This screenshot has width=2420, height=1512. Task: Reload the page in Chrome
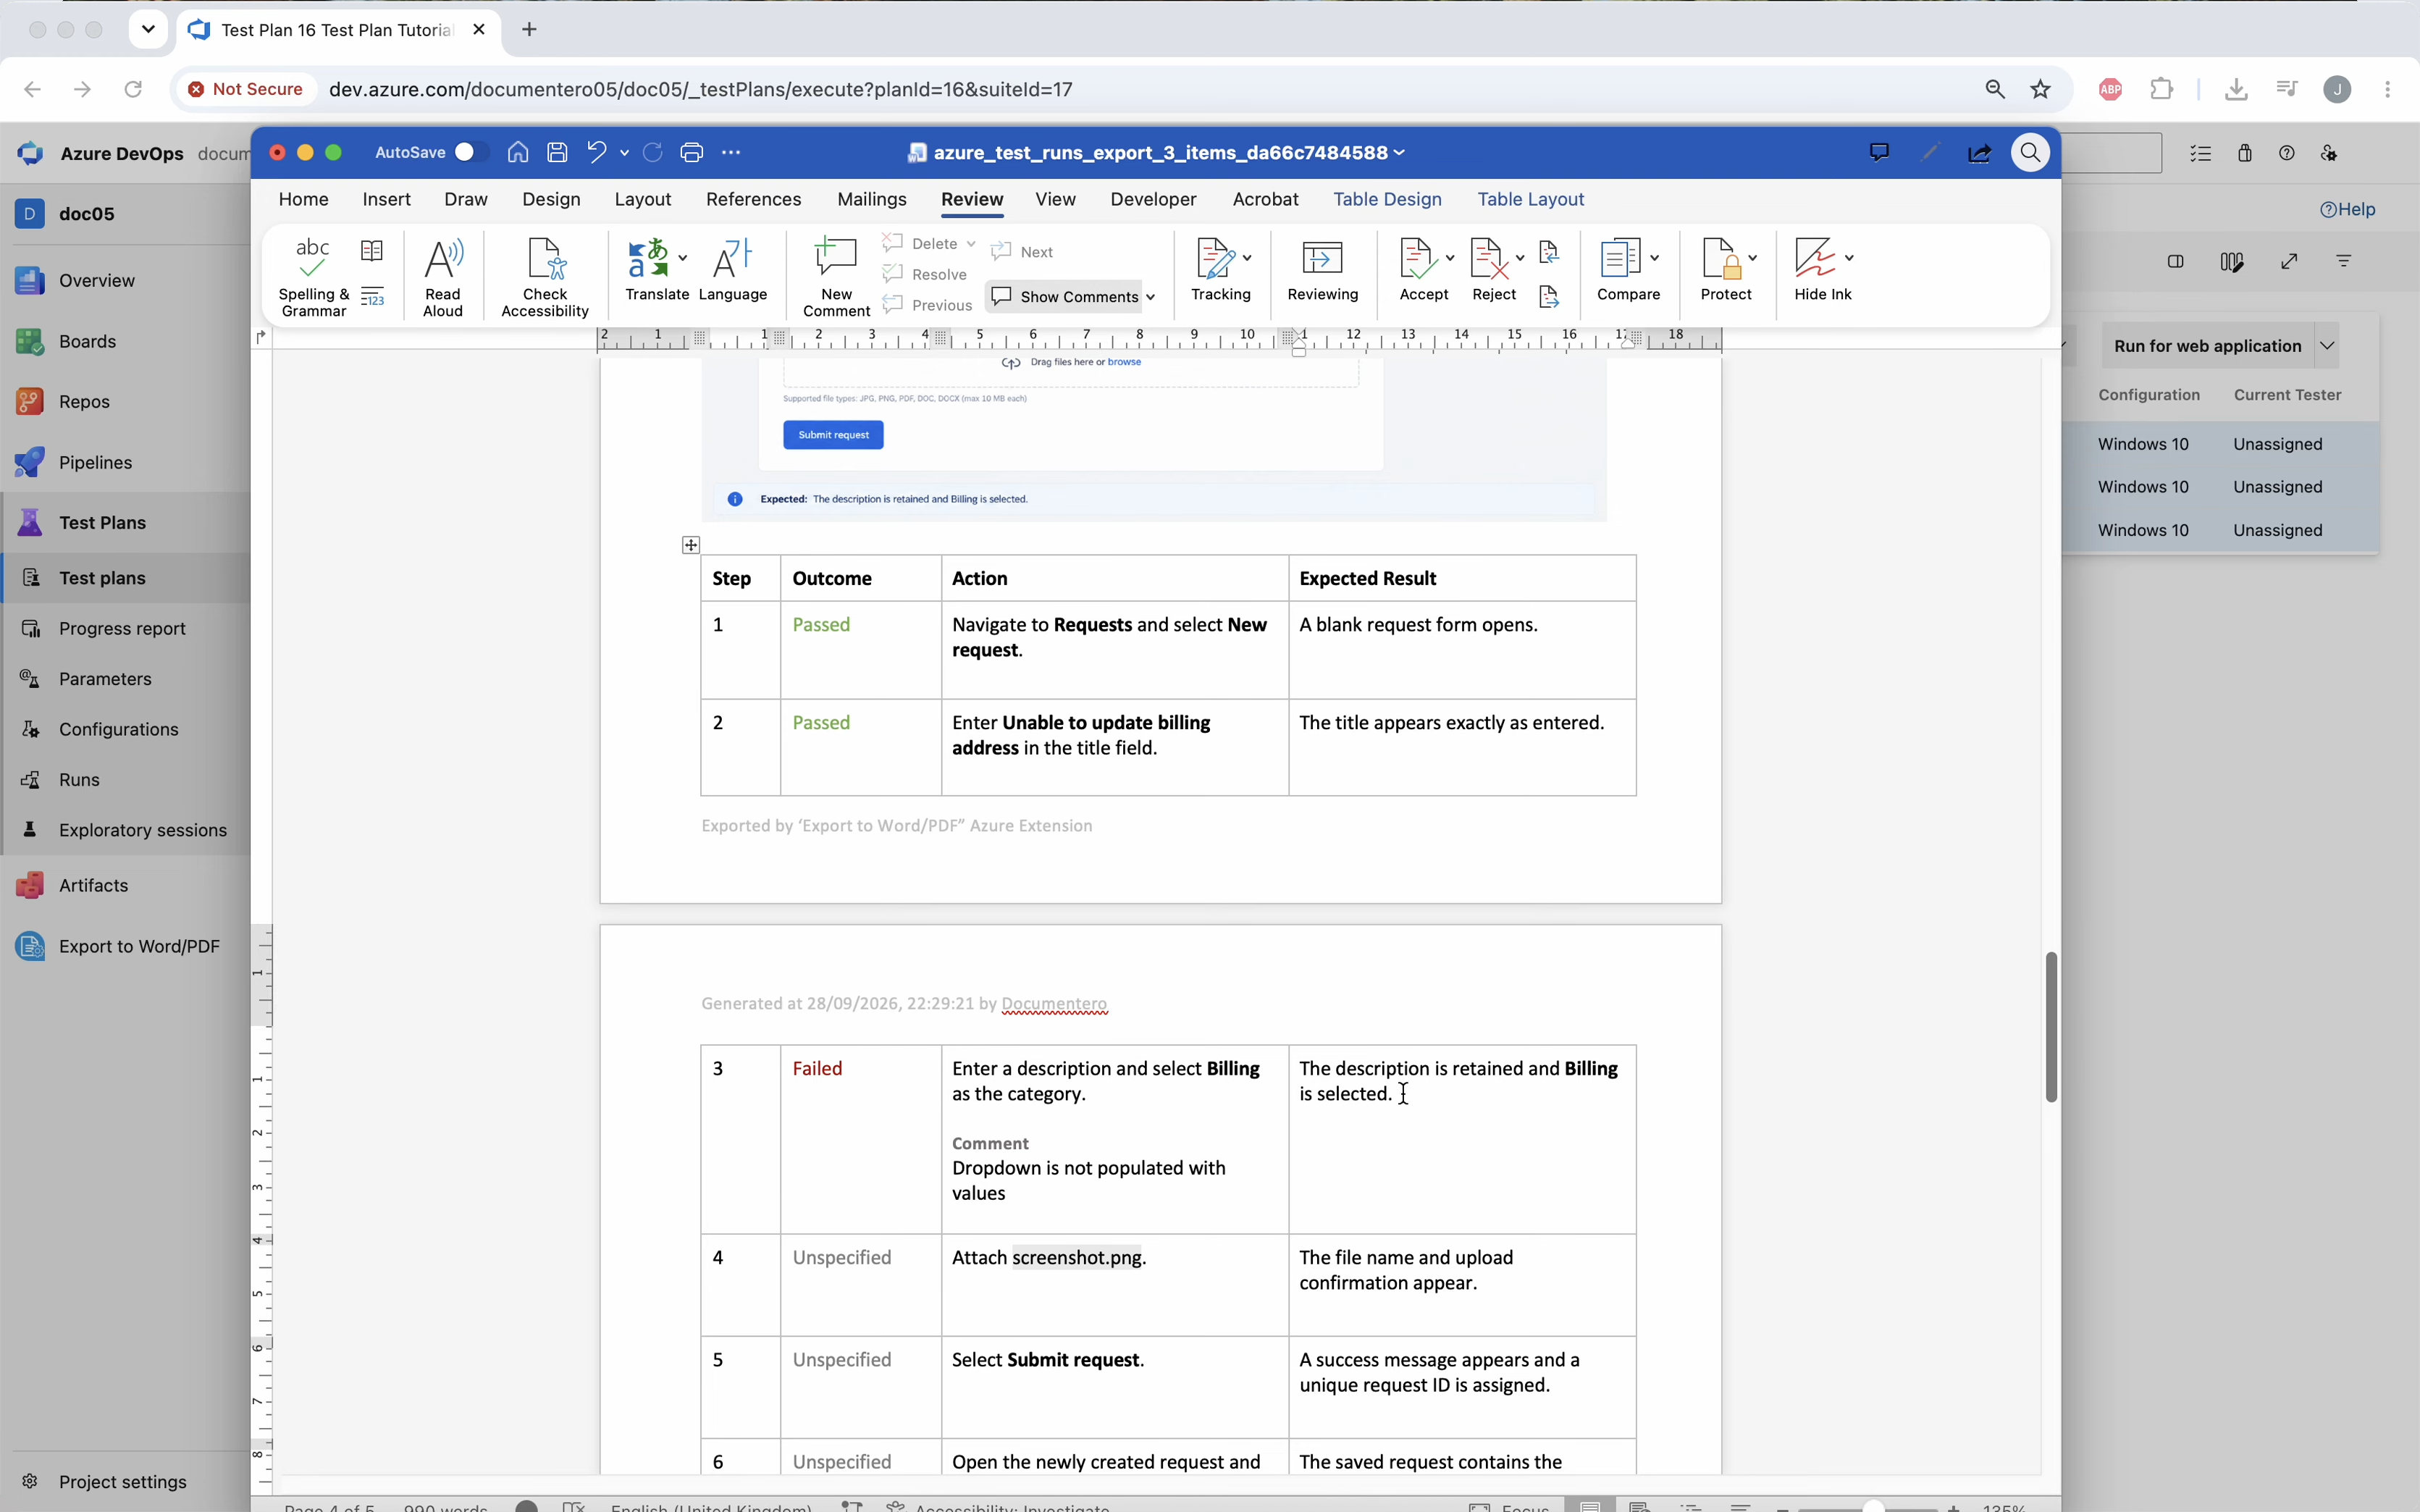133,89
